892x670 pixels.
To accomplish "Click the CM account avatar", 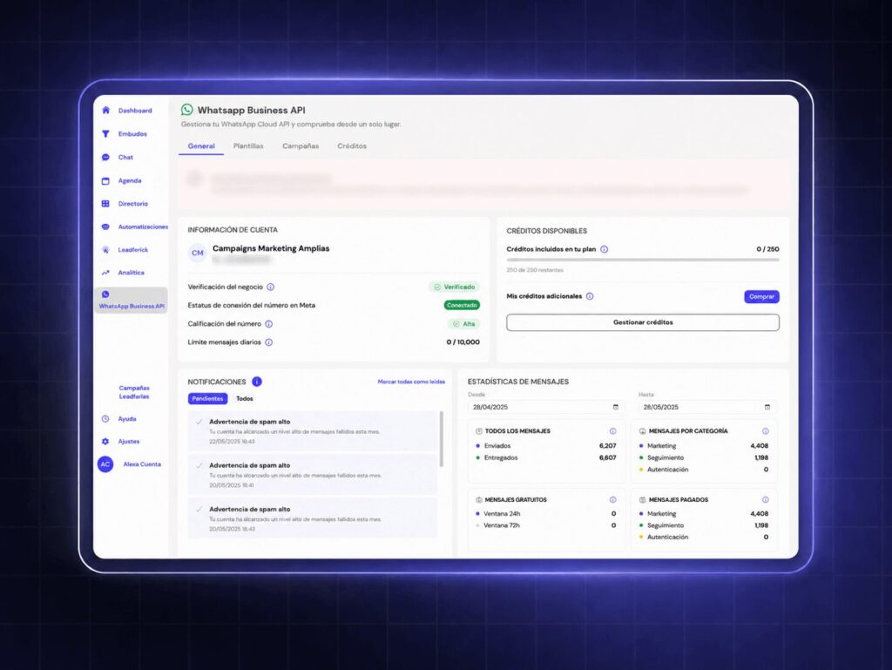I will point(198,253).
